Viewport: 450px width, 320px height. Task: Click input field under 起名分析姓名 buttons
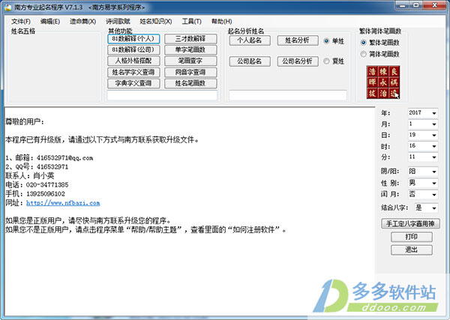tap(288, 95)
